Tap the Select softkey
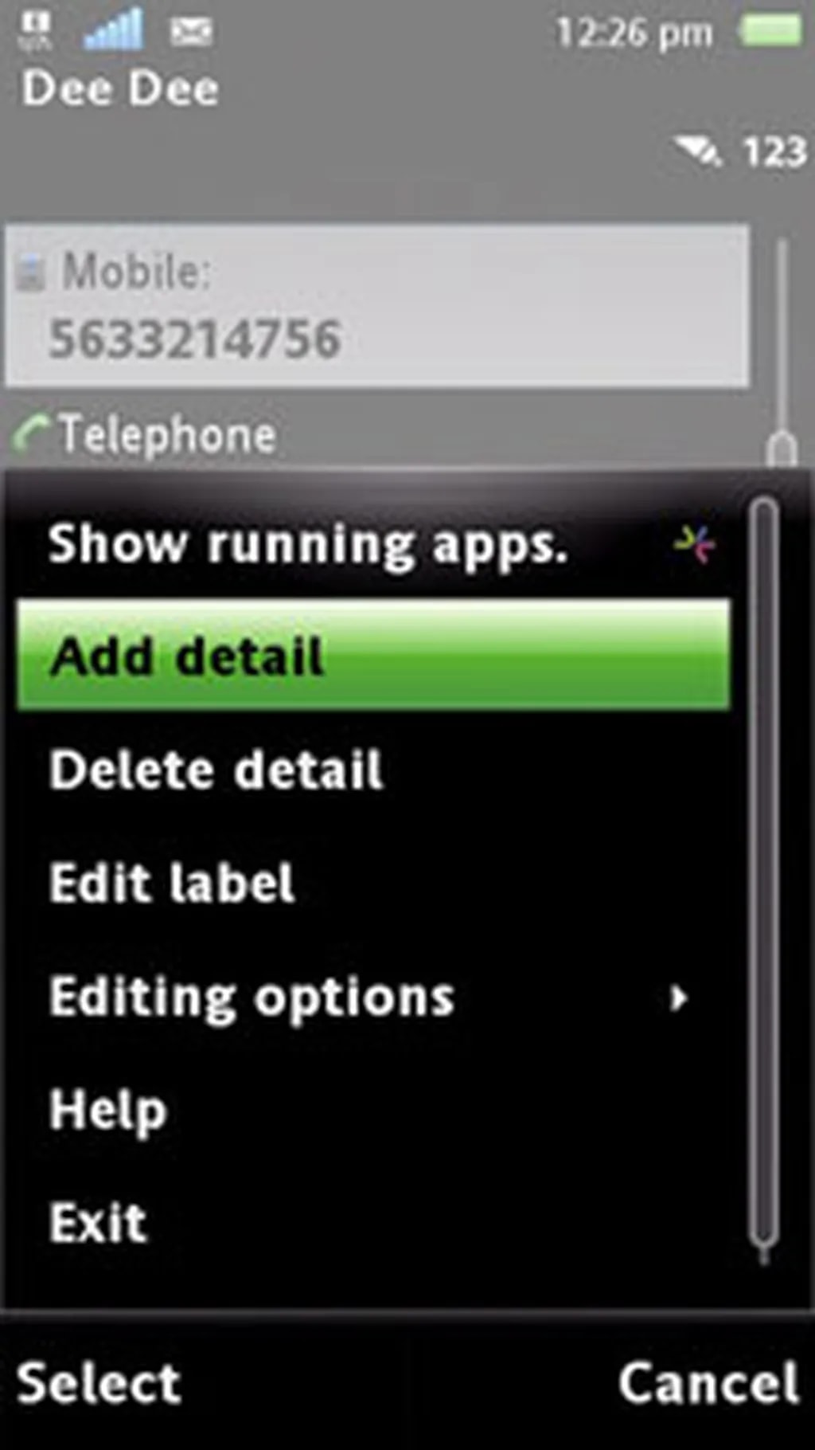The width and height of the screenshot is (815, 1450). [99, 1382]
